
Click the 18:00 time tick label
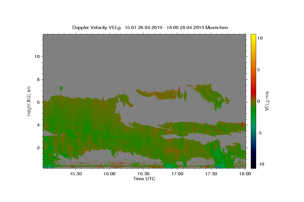(x=245, y=174)
